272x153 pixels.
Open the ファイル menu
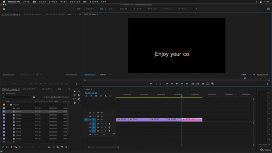[26, 2]
